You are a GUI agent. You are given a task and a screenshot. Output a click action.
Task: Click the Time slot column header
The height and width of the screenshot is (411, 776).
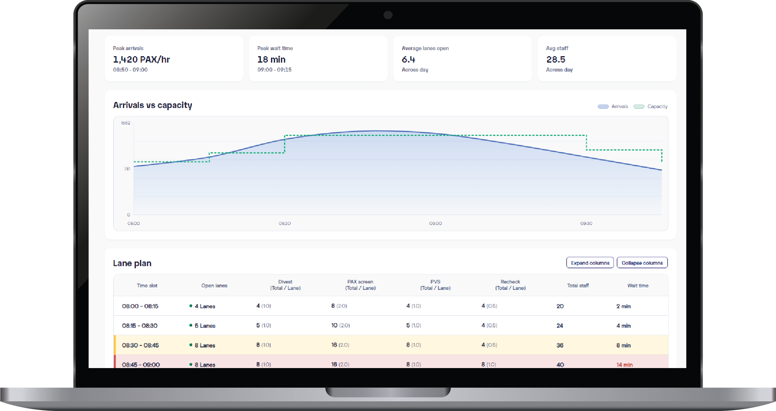(147, 285)
